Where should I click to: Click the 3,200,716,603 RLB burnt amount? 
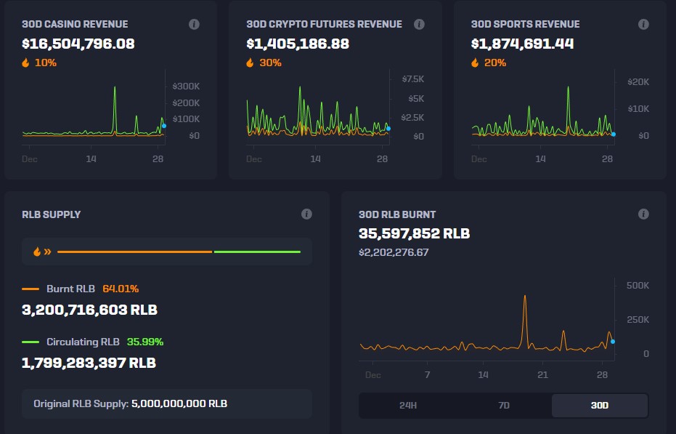(x=90, y=310)
